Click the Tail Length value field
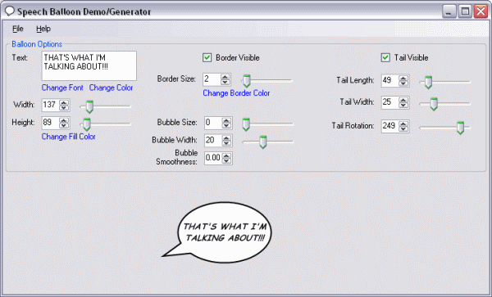Screen dimensions: 492x297 390,81
